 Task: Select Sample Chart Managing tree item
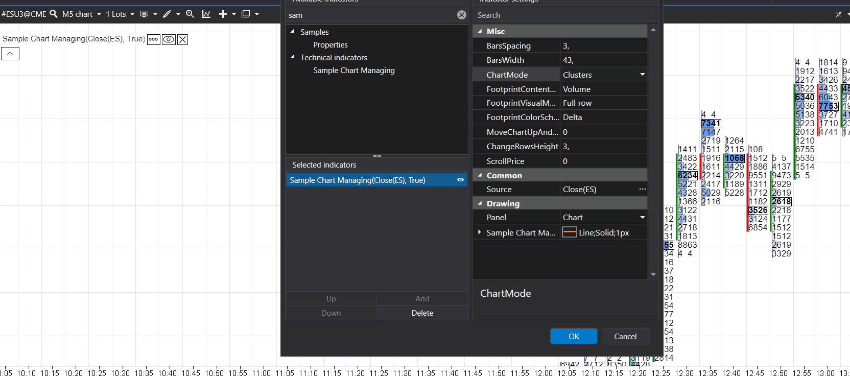(x=354, y=70)
